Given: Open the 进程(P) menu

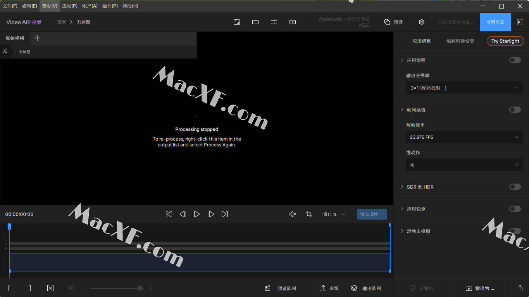Looking at the screenshot, I should [70, 6].
